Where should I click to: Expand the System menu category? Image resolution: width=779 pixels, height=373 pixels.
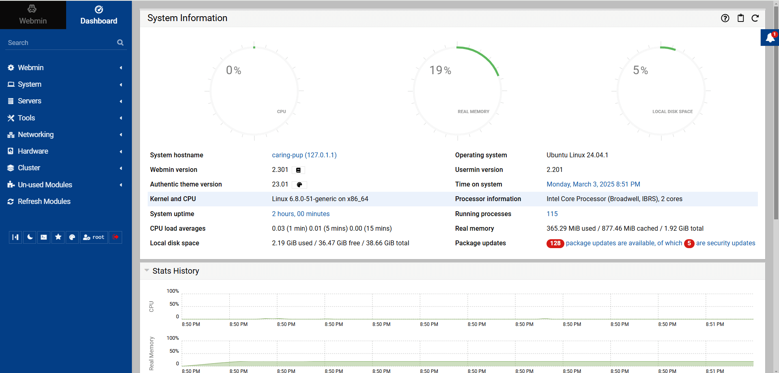point(30,84)
